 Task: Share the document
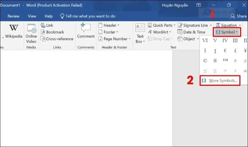click(x=238, y=16)
